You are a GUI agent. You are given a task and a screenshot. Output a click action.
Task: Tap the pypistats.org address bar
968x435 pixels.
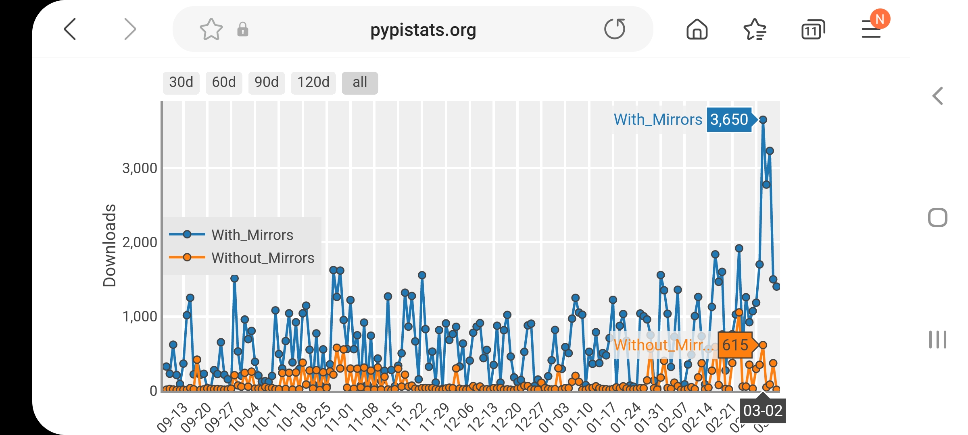tap(423, 29)
